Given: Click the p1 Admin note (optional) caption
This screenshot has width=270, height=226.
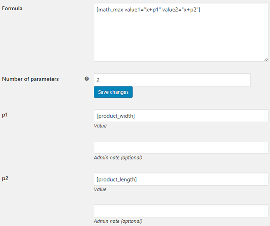Looking at the screenshot, I should [118, 158].
